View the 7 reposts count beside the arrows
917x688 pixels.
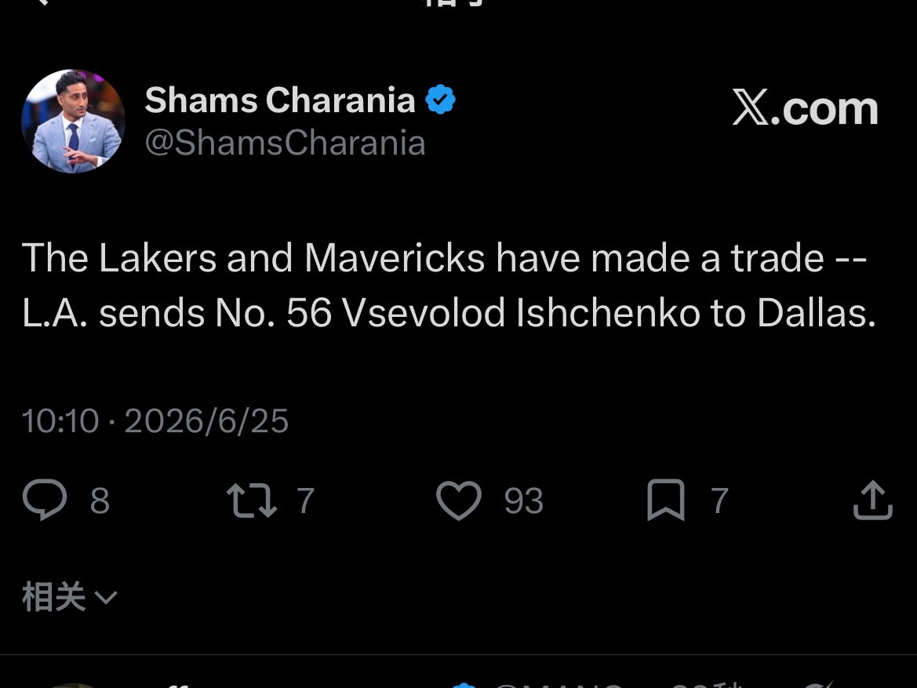[305, 501]
